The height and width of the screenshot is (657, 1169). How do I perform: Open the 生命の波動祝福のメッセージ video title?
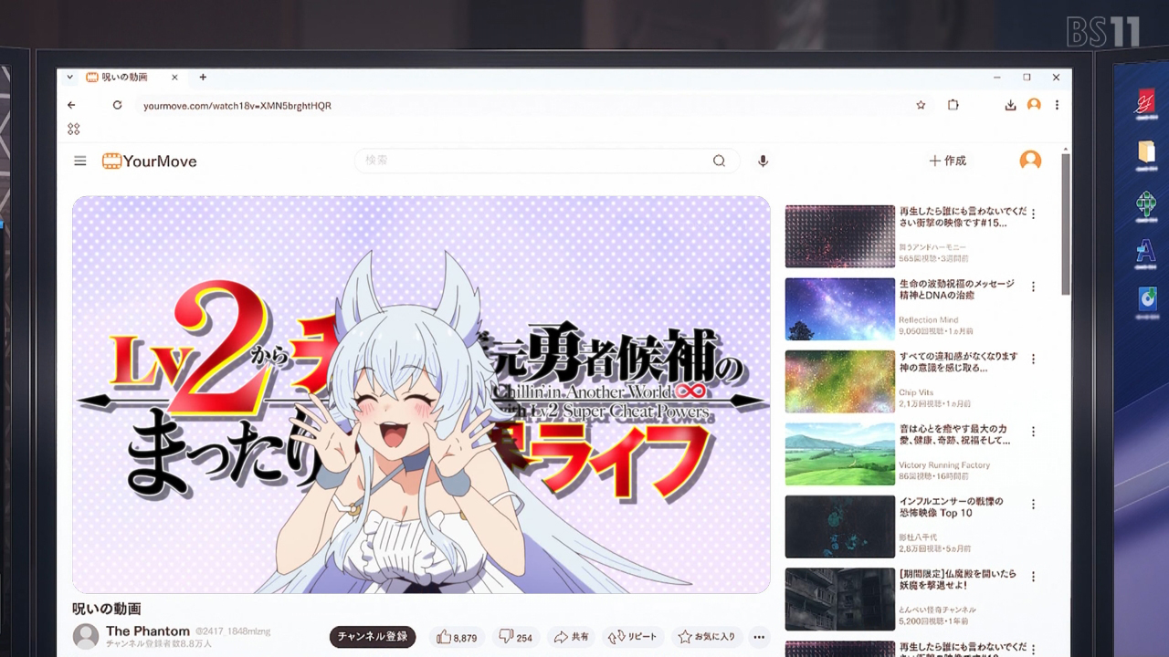956,289
